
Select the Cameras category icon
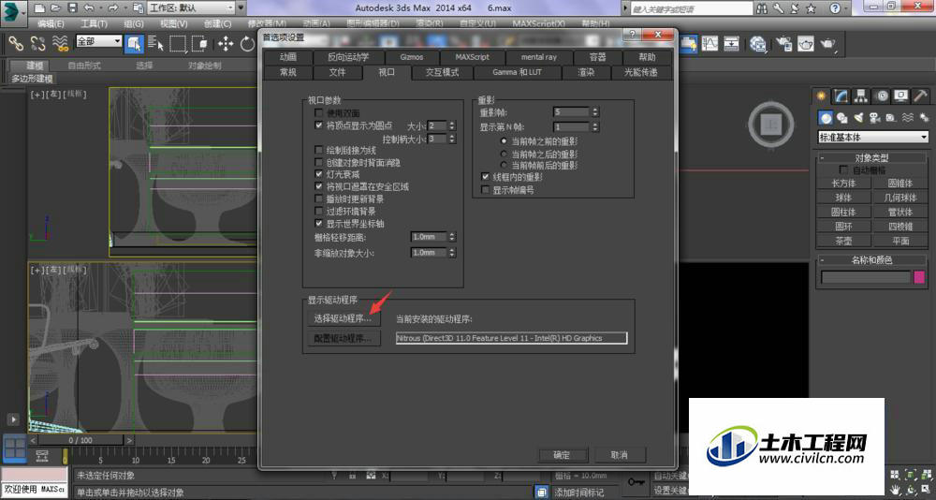(874, 118)
